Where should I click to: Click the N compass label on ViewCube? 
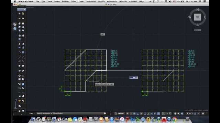pos(198,10)
